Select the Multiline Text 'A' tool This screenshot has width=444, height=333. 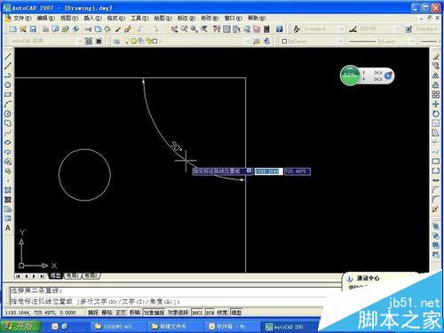[8, 228]
